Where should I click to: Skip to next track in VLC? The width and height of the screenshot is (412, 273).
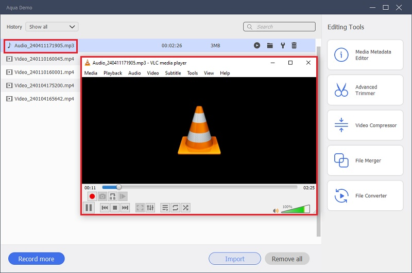(x=125, y=208)
